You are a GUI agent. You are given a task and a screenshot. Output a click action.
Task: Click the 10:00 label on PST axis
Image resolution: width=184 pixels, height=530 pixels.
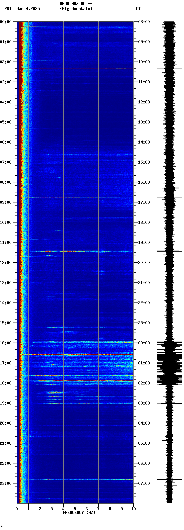(6, 223)
